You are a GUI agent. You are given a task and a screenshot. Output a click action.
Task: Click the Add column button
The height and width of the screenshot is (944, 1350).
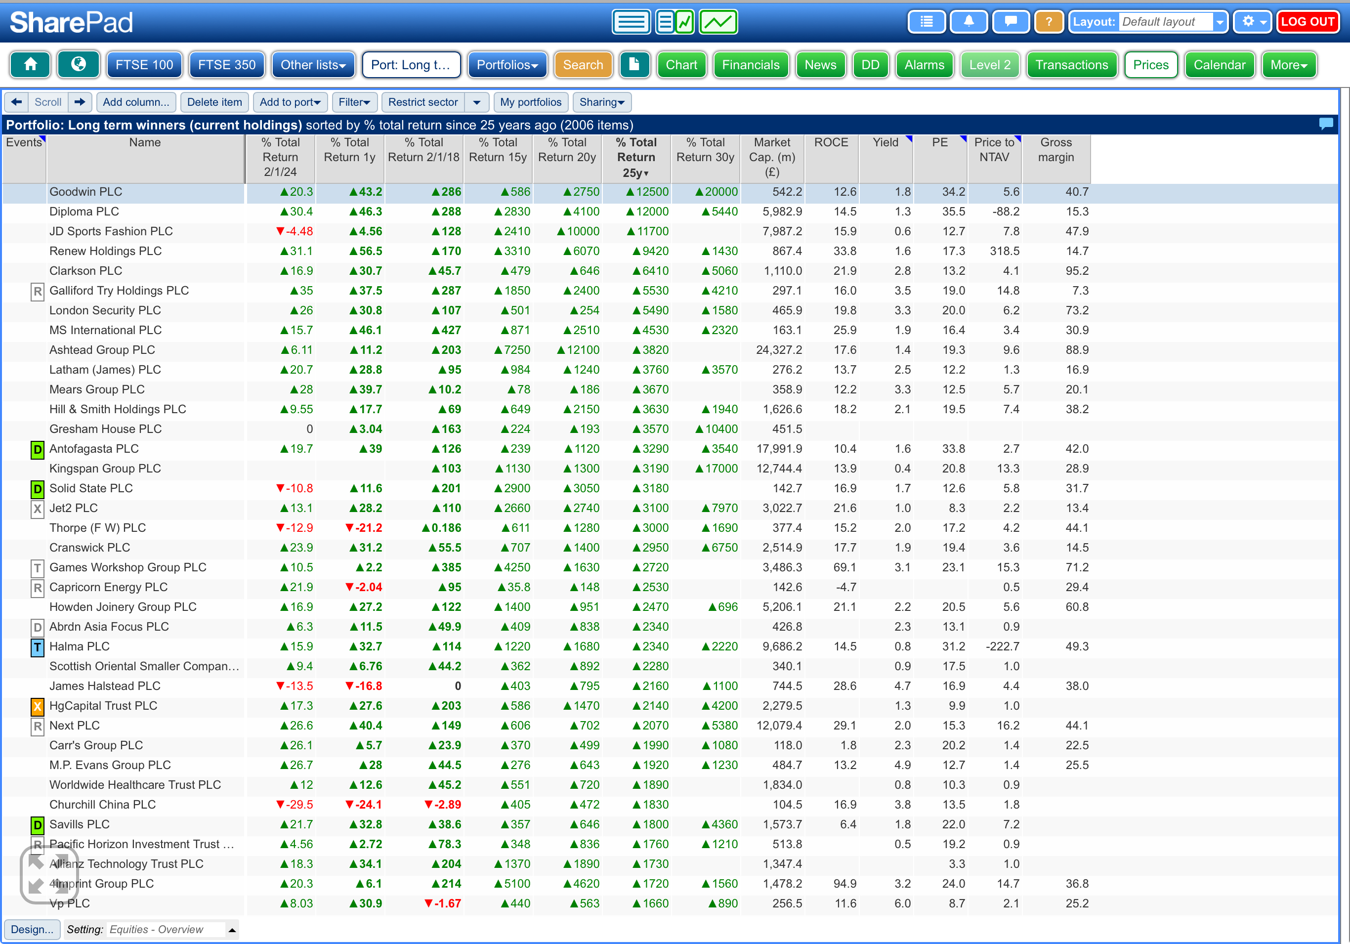[136, 102]
